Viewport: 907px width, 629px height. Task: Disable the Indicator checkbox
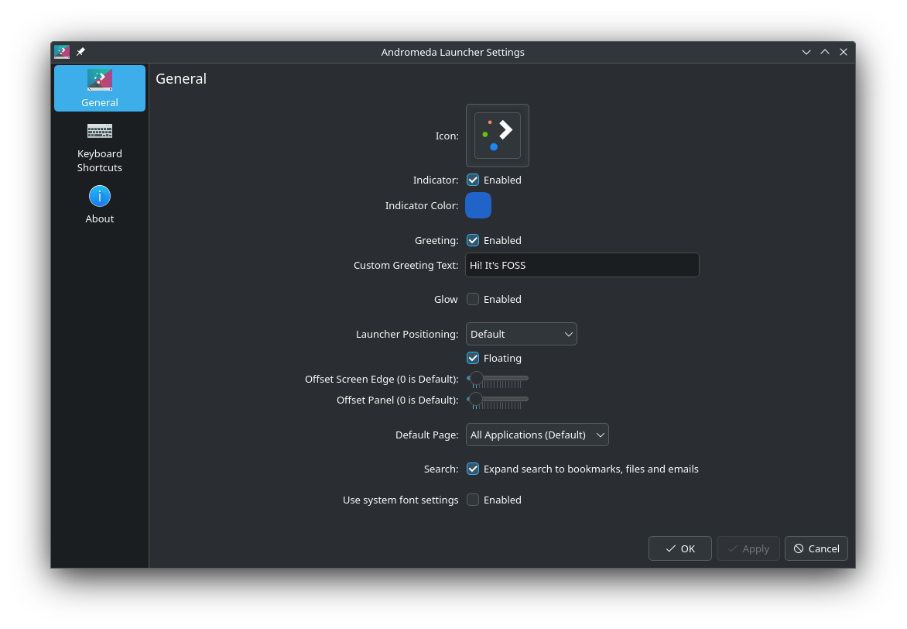(x=473, y=180)
